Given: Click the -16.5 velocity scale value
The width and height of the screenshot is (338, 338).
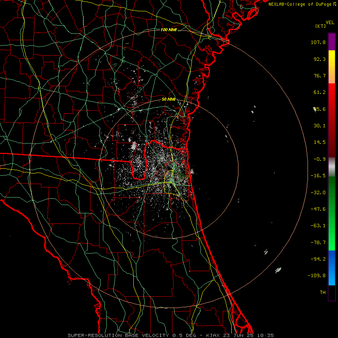Looking at the screenshot, I should tap(318, 175).
